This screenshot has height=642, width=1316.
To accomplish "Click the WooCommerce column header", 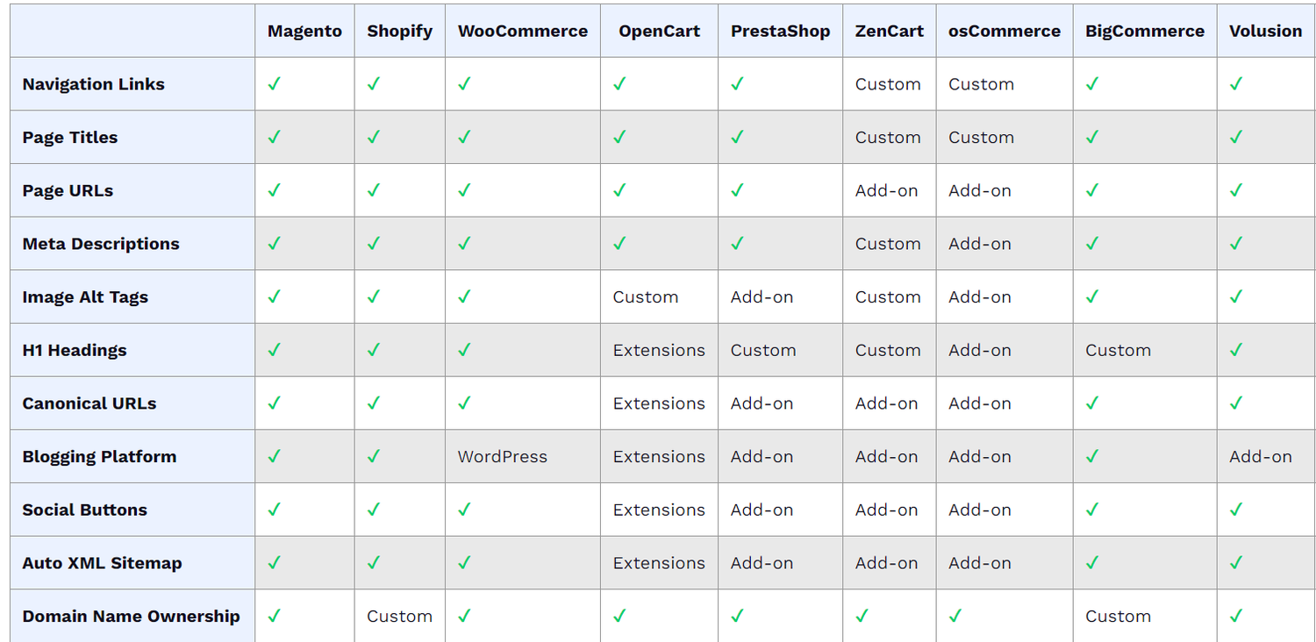I will (x=522, y=32).
